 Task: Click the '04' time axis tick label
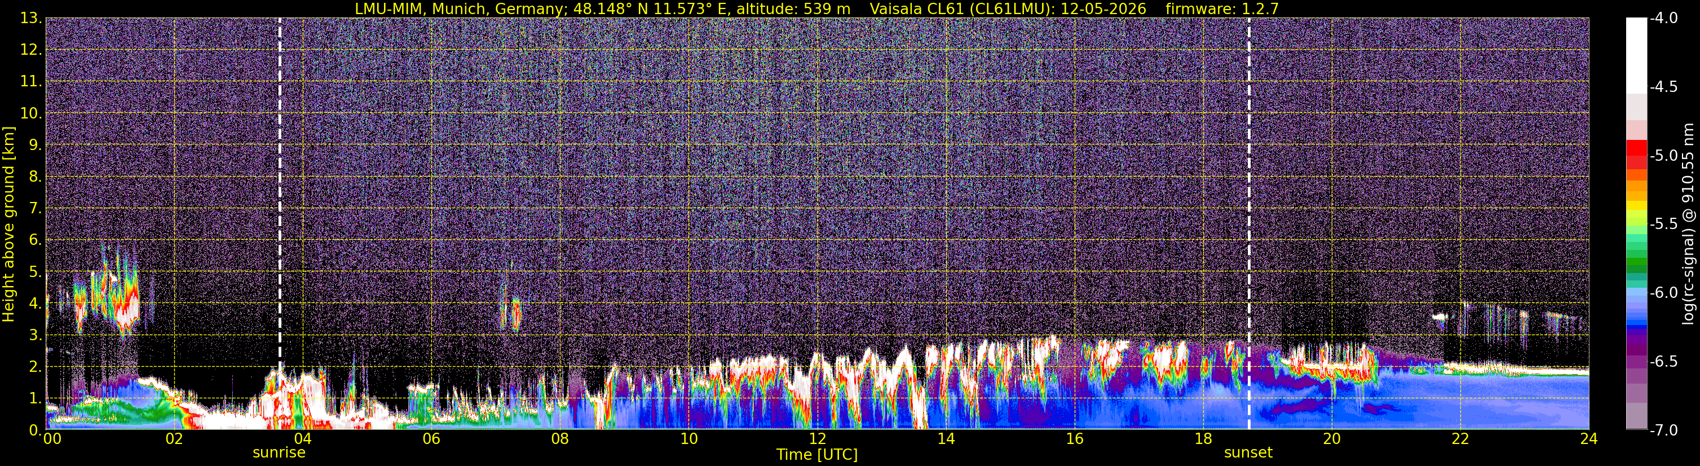tap(303, 439)
